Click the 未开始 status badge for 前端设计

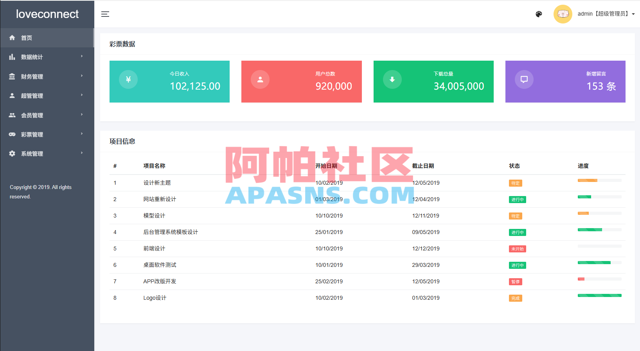pyautogui.click(x=518, y=249)
